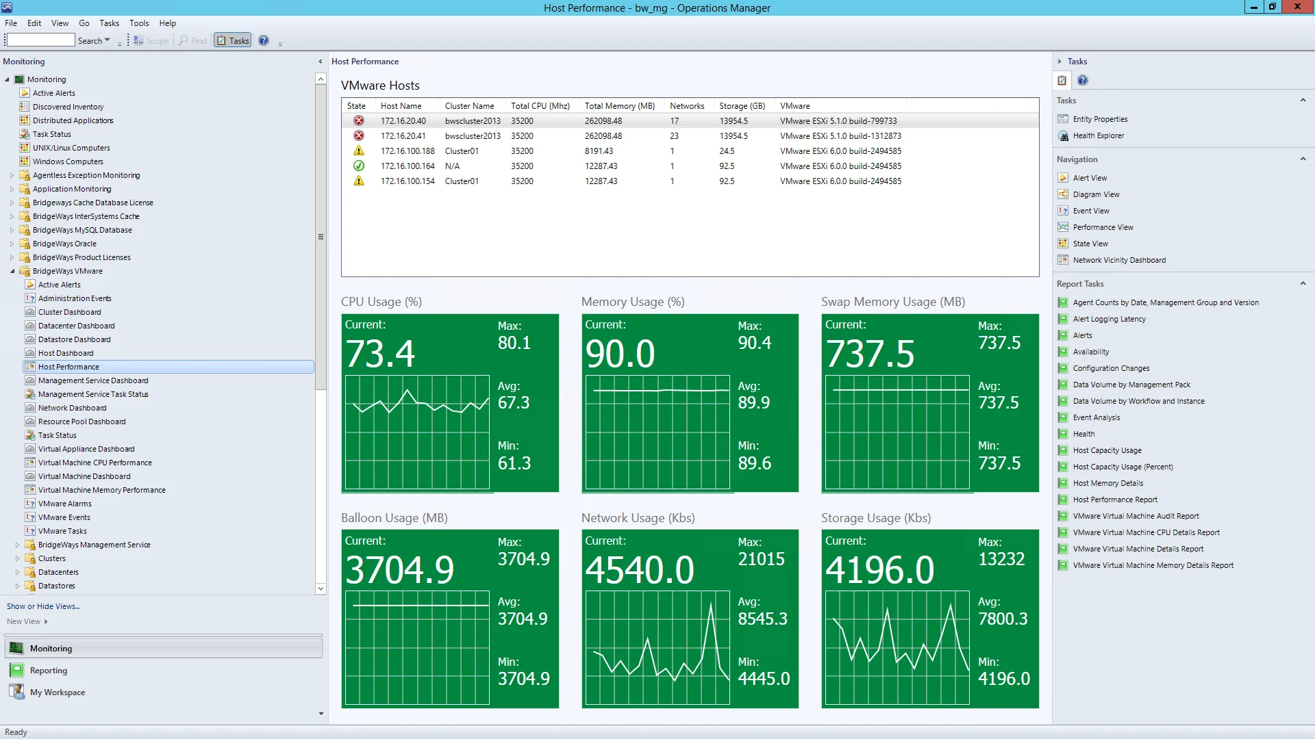Open Discovered Inventory view
This screenshot has height=739, width=1315.
(x=68, y=107)
